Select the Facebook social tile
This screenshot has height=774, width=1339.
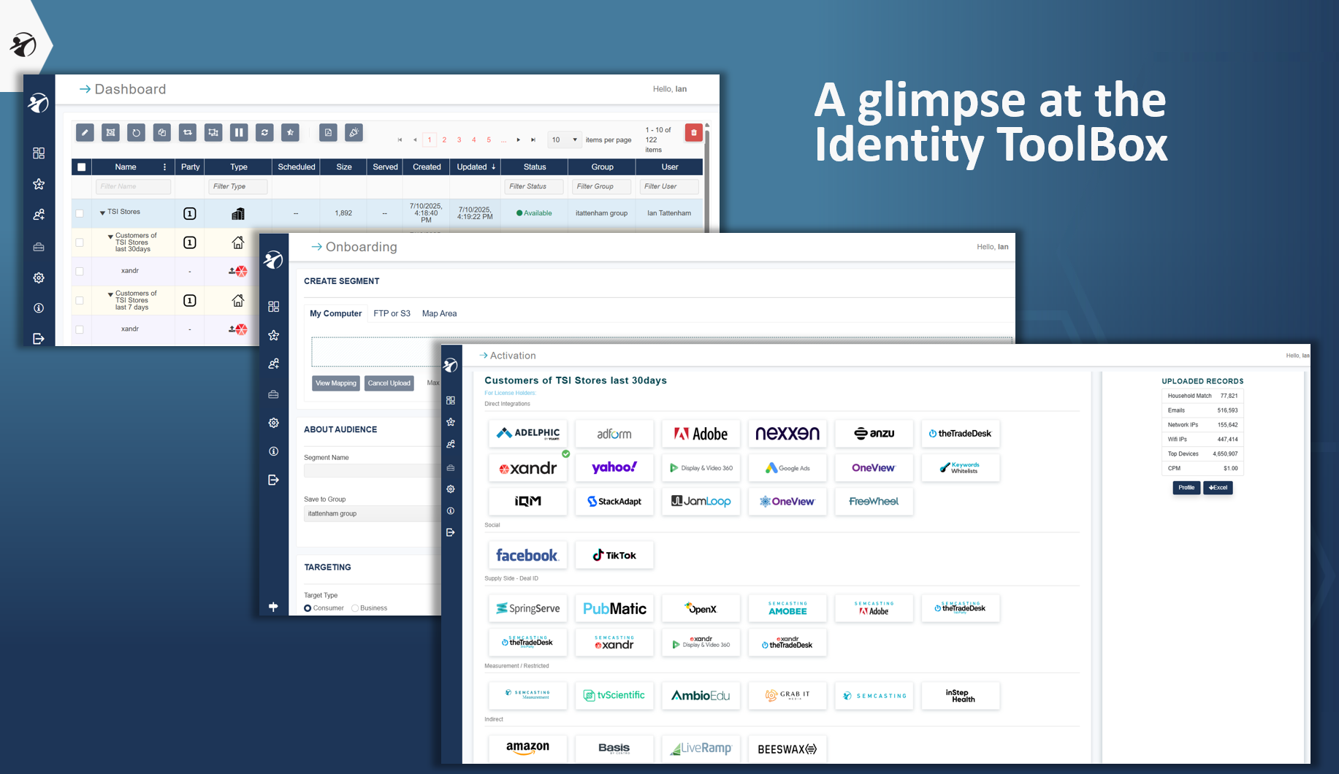point(528,555)
